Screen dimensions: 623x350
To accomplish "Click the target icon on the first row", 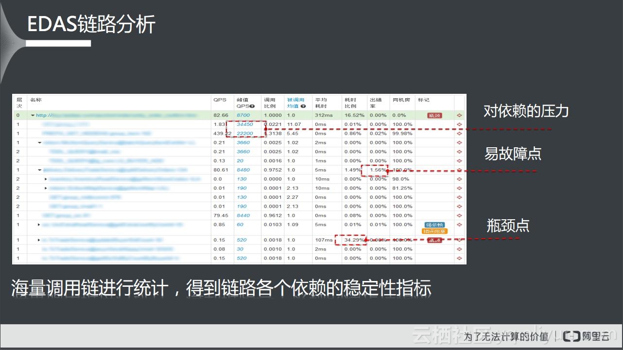I will [x=459, y=115].
